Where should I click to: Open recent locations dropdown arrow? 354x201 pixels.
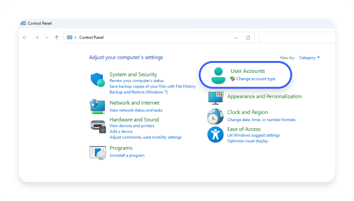pyautogui.click(x=47, y=37)
